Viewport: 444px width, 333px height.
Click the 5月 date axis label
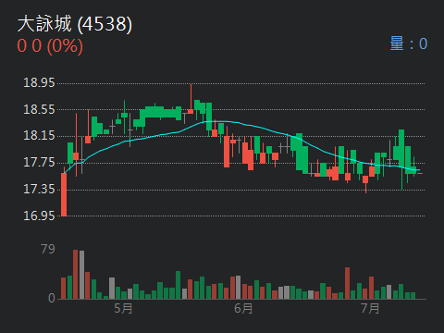pos(123,308)
